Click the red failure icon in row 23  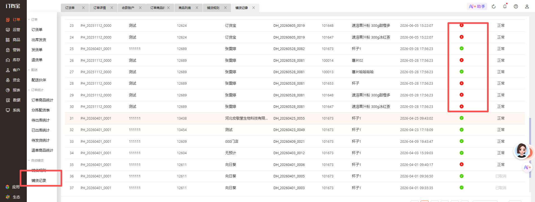462,25
